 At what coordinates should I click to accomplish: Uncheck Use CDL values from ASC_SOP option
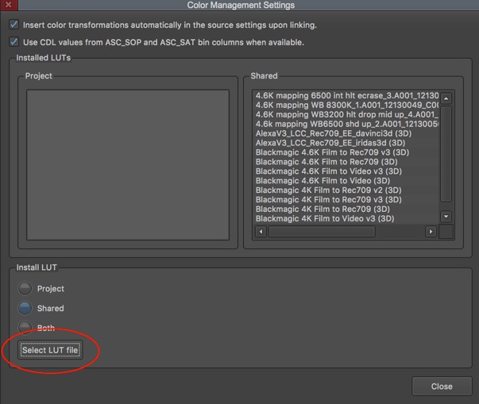(14, 42)
